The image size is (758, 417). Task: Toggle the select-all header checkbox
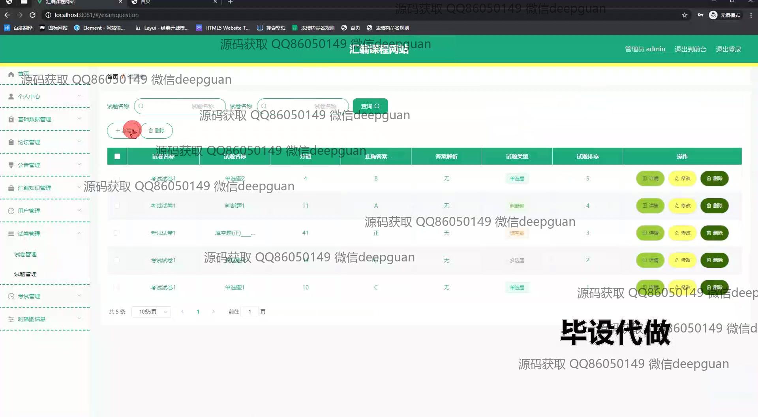click(117, 156)
